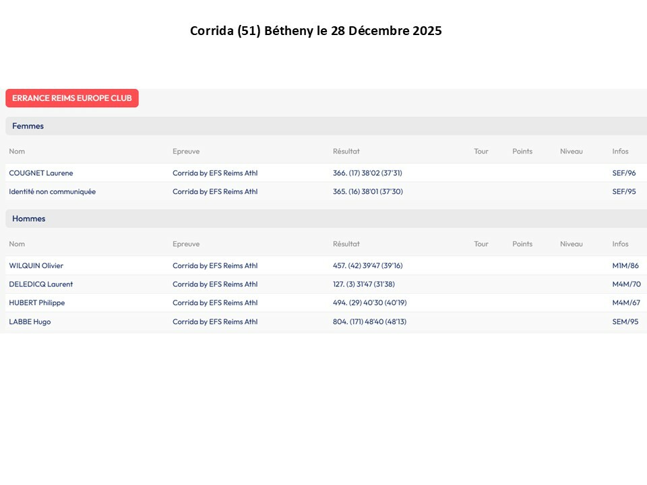Click the 804. (171) 48'40 result
Viewport: 647px width, 485px height.
(x=369, y=321)
